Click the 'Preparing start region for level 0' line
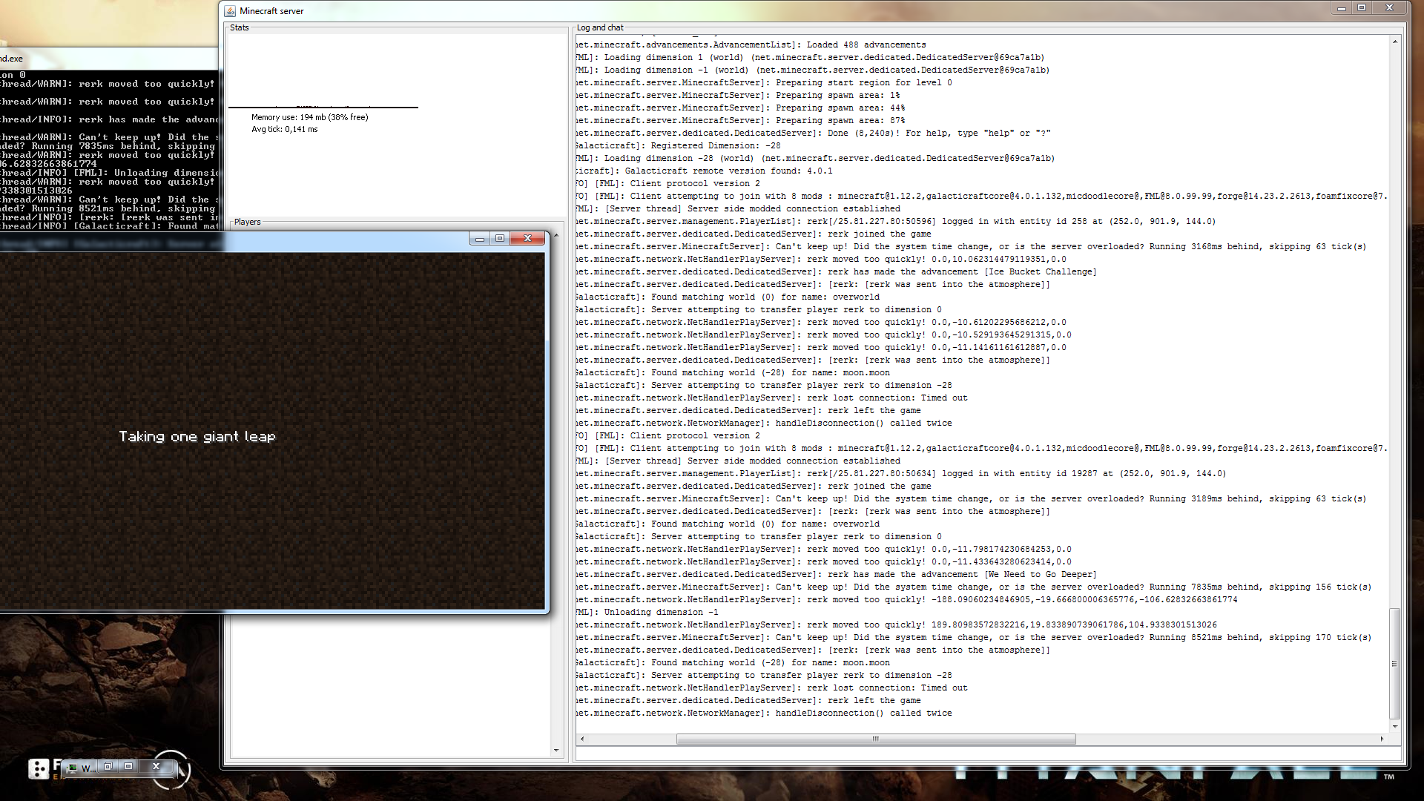The height and width of the screenshot is (801, 1424). (x=764, y=82)
